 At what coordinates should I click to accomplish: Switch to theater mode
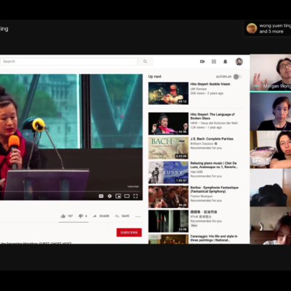tap(127, 196)
